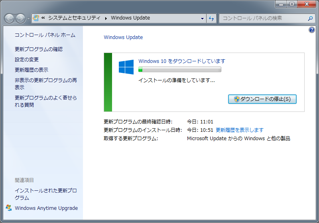Open help with the blue question icon
Viewport: 319px width, 223px height.
[x=311, y=30]
